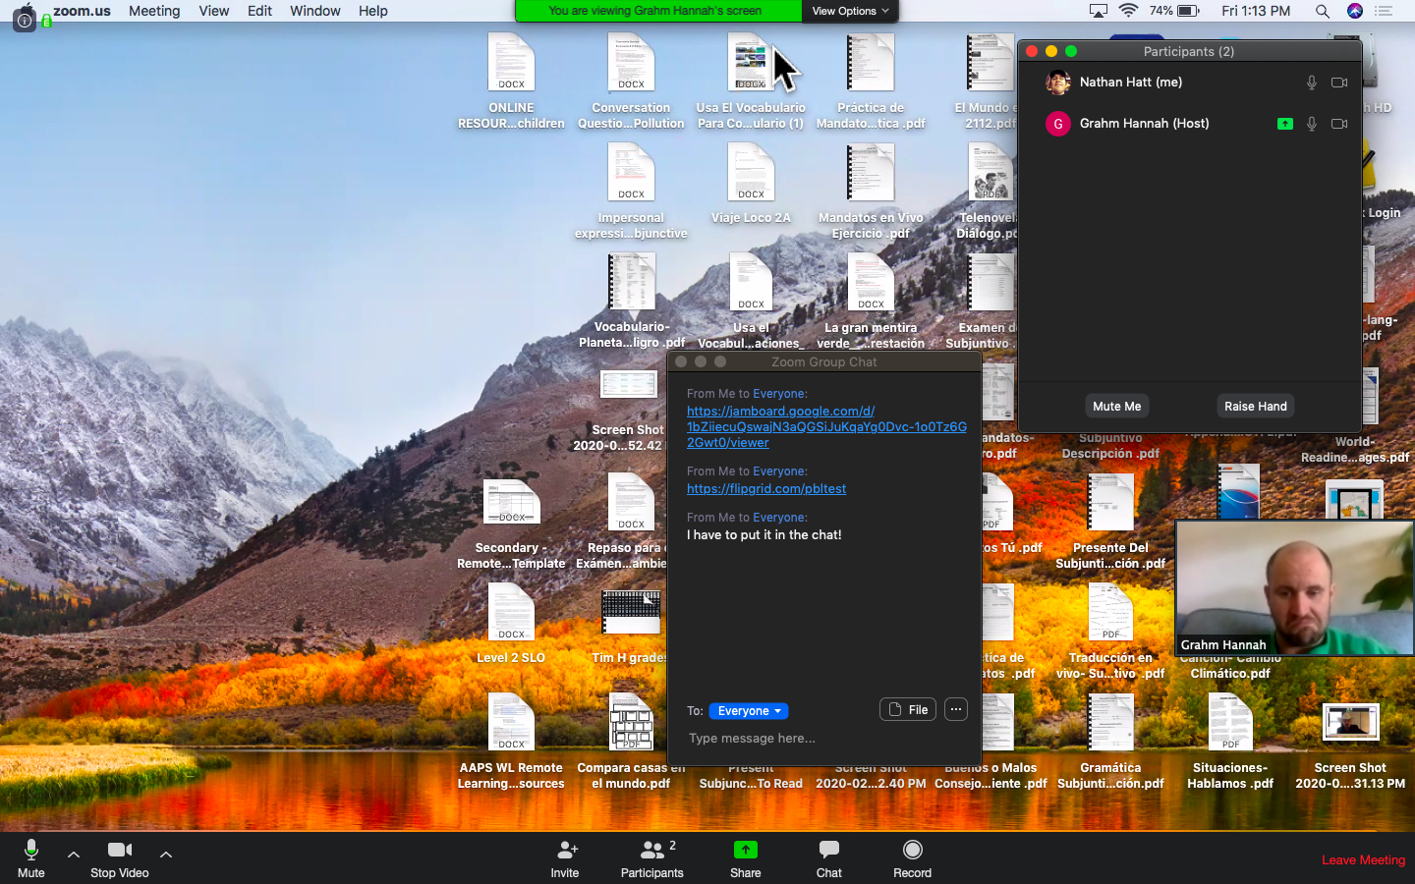The image size is (1415, 884).
Task: Select Grahm Hannah (Host) participant row
Action: [1190, 124]
